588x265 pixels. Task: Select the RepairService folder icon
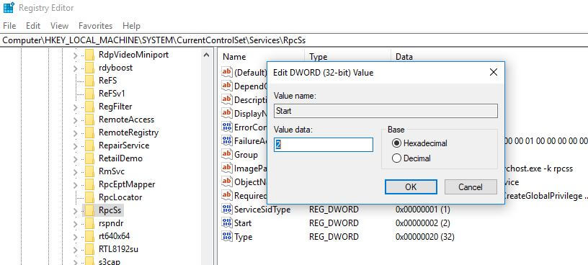pos(89,145)
